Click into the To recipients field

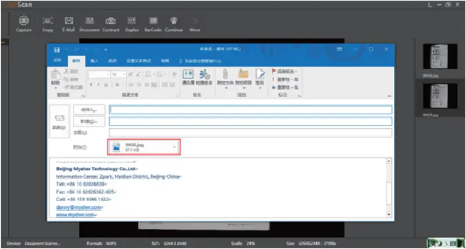point(251,110)
